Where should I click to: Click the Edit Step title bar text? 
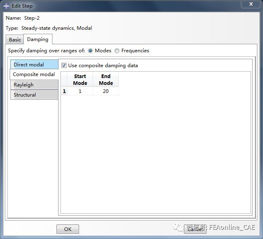(22, 6)
